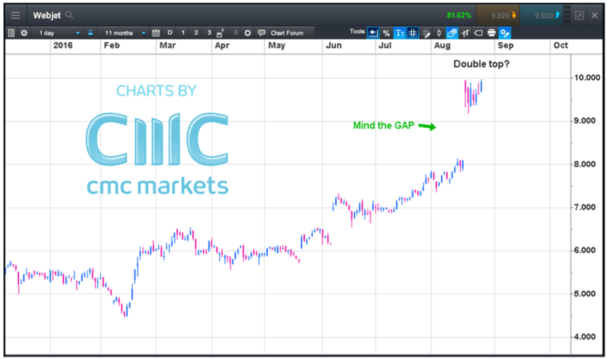Click the 8.000 price axis label
This screenshot has height=359, width=607.
[x=585, y=164]
